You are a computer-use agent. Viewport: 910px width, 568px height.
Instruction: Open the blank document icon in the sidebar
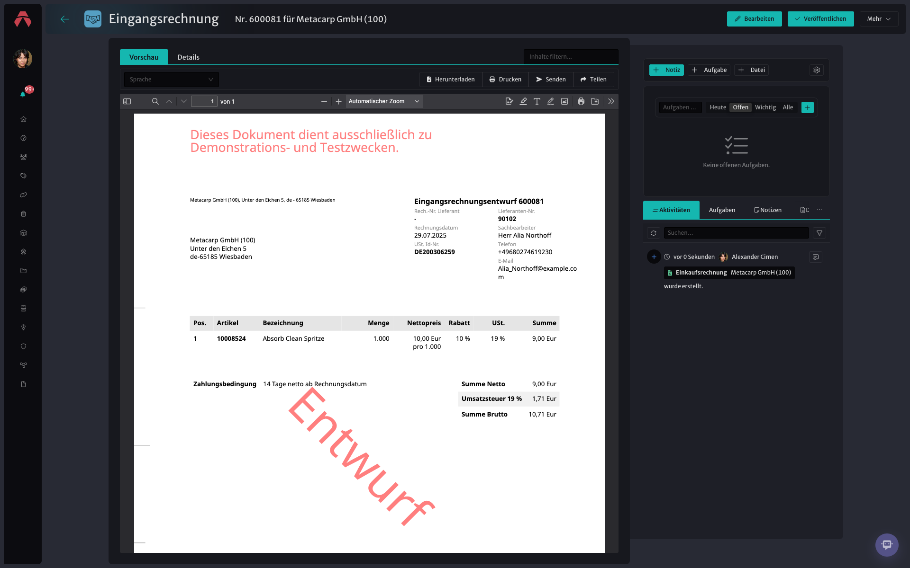point(23,384)
